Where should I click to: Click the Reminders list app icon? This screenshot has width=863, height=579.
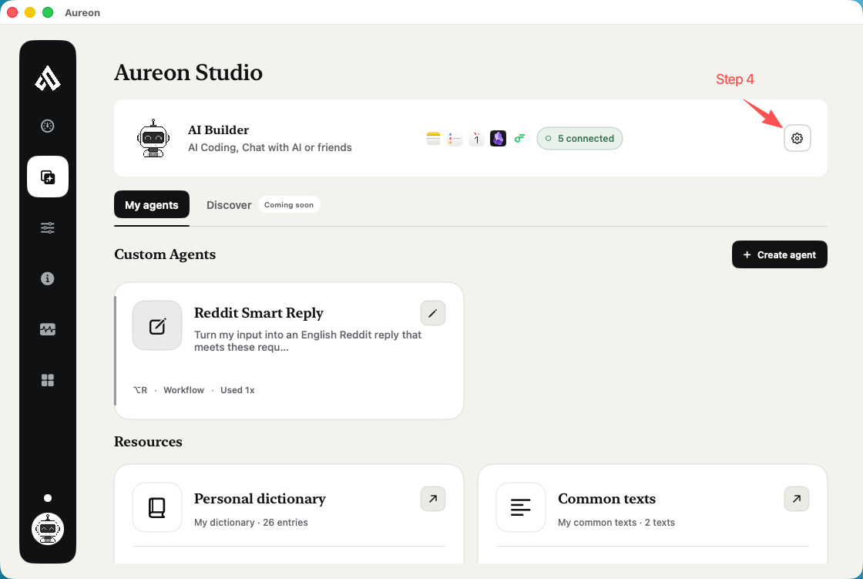pos(455,138)
